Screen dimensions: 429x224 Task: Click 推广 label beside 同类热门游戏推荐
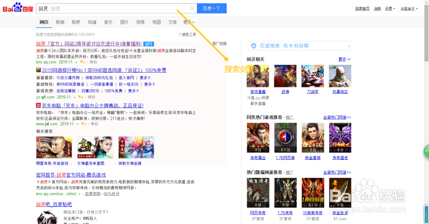[x=290, y=117]
